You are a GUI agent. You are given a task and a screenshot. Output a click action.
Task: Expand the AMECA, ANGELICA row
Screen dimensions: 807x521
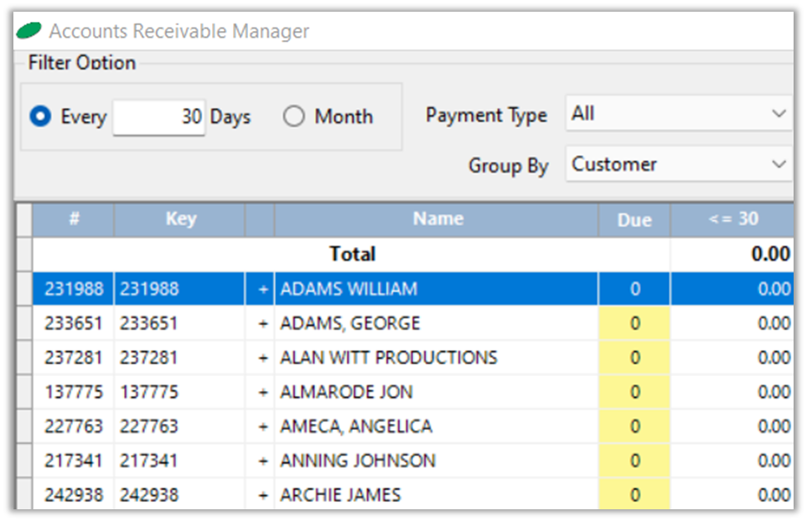click(262, 426)
